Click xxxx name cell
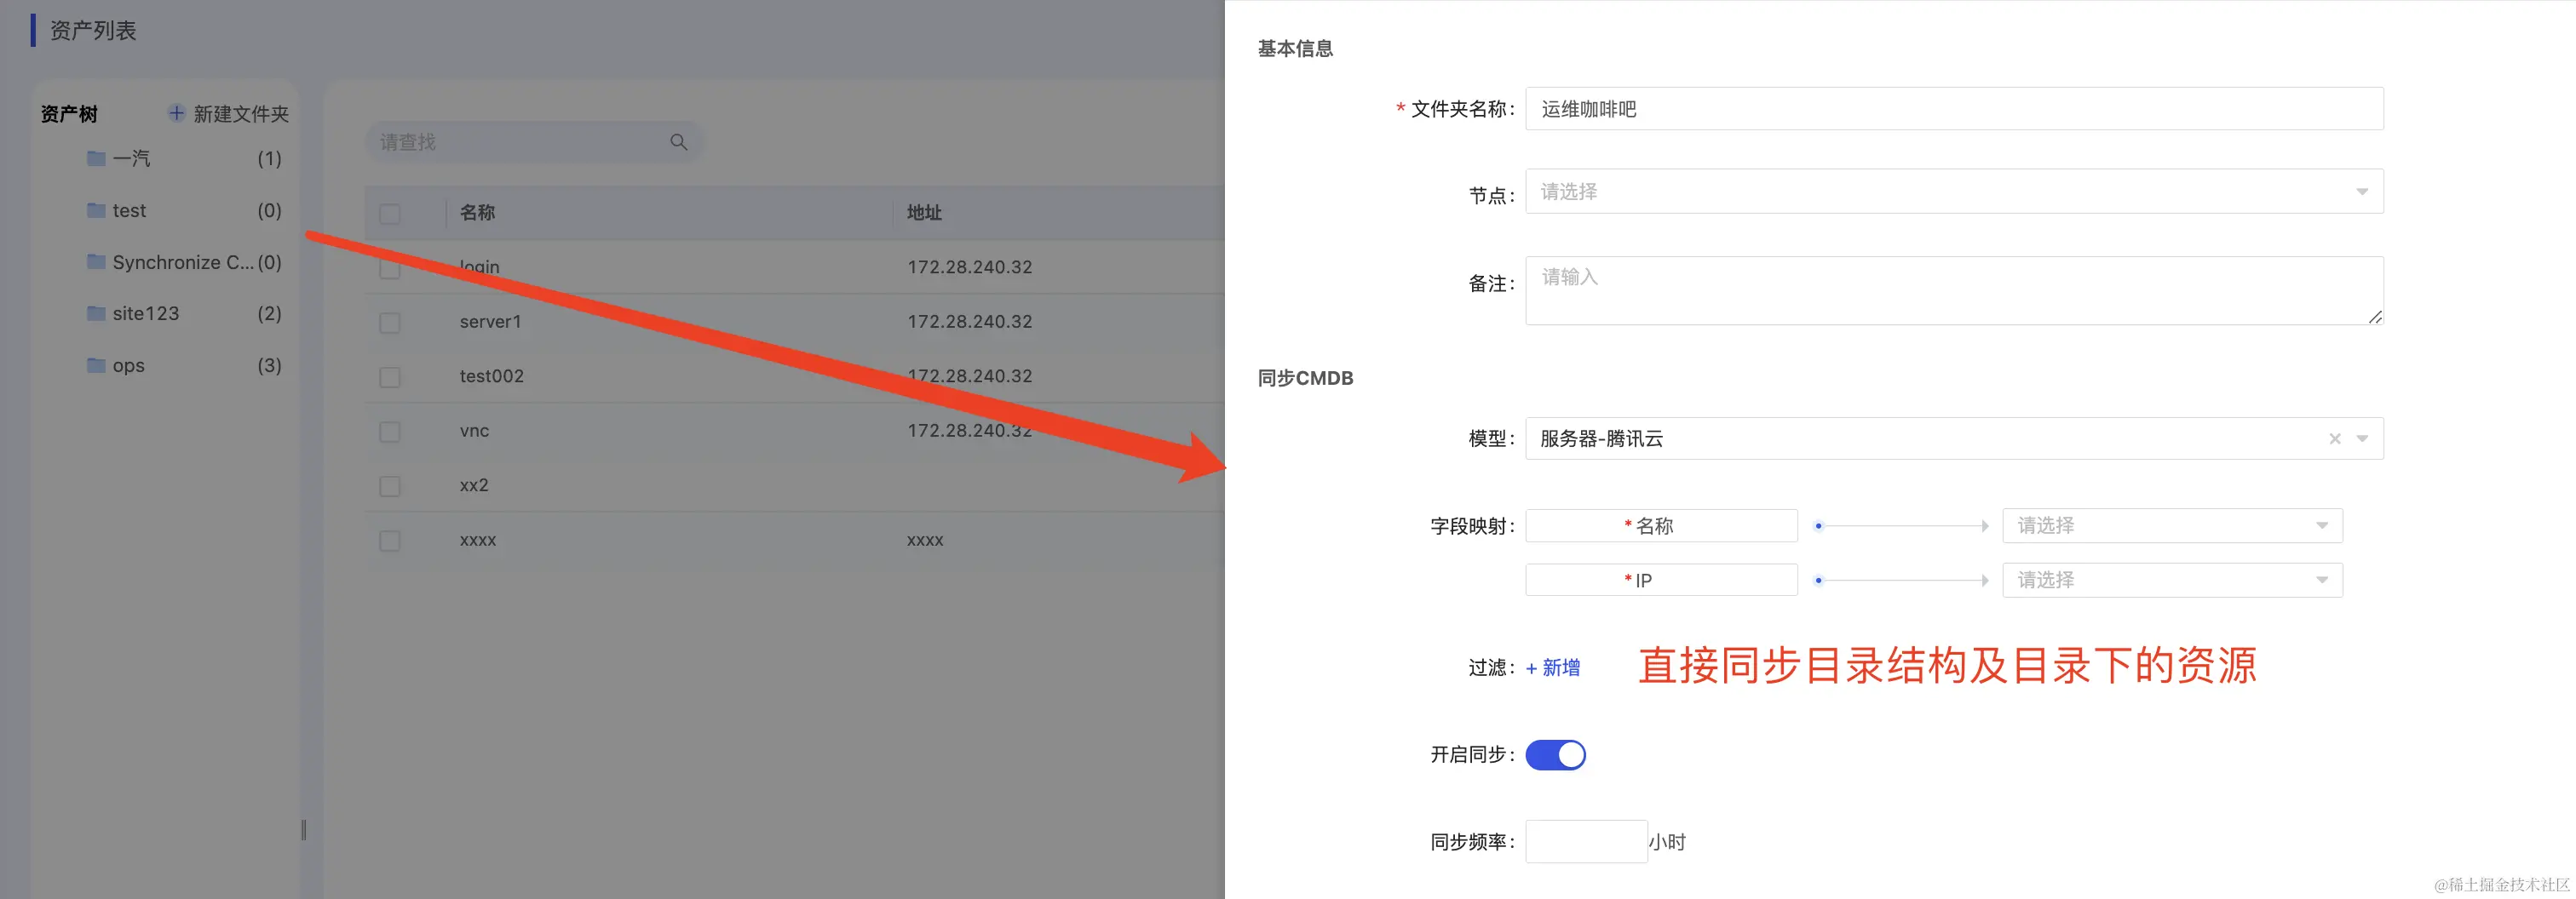2576x899 pixels. (x=477, y=540)
